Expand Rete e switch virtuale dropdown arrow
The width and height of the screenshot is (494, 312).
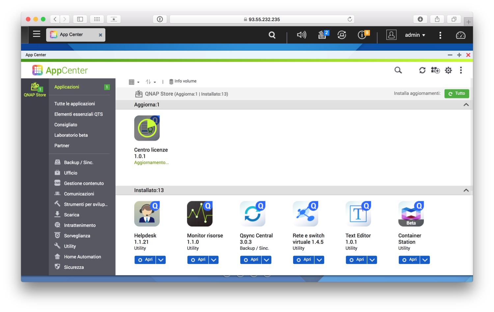point(319,260)
